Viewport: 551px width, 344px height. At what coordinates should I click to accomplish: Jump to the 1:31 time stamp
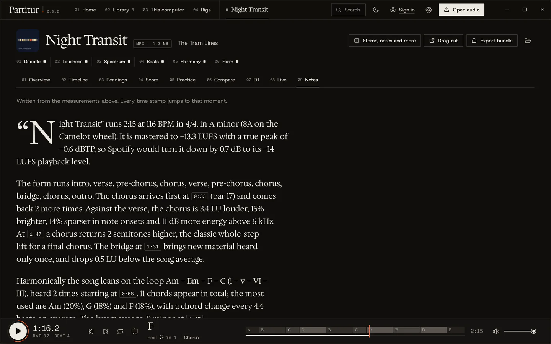point(153,247)
